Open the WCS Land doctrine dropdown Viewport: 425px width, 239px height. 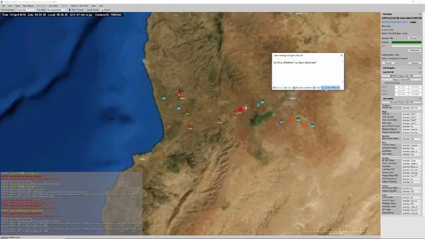tap(411, 123)
